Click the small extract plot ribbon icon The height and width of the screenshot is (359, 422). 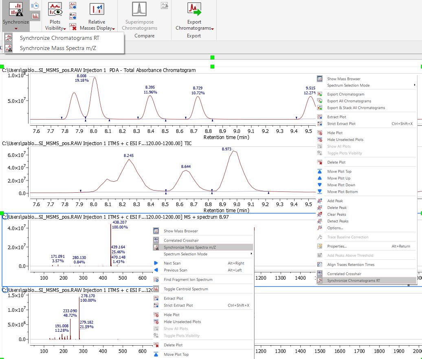(x=73, y=6)
